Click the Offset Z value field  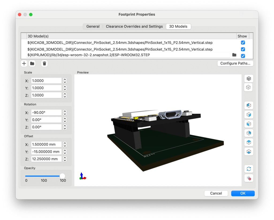click(46, 159)
